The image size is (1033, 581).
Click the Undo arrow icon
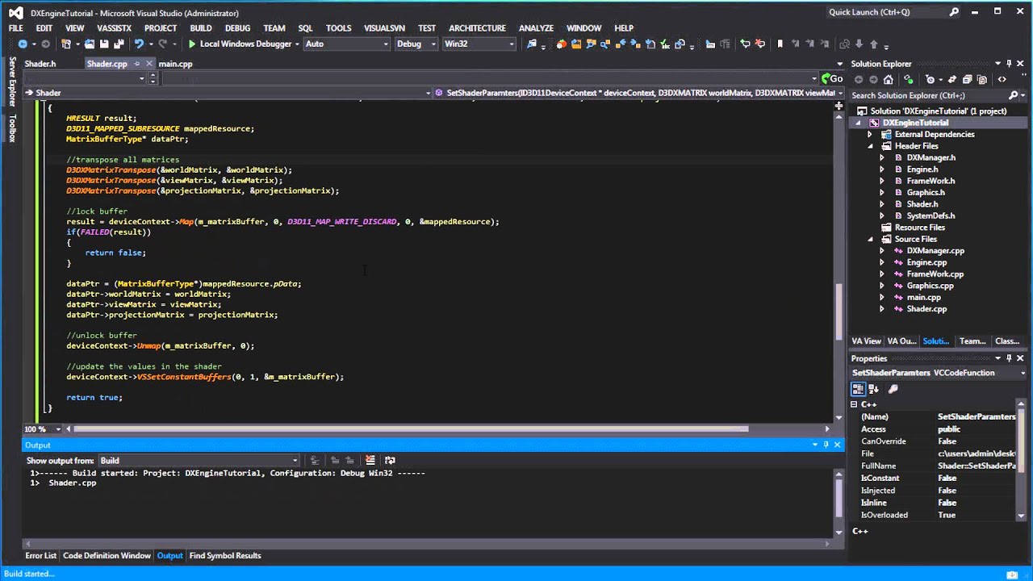coord(139,44)
